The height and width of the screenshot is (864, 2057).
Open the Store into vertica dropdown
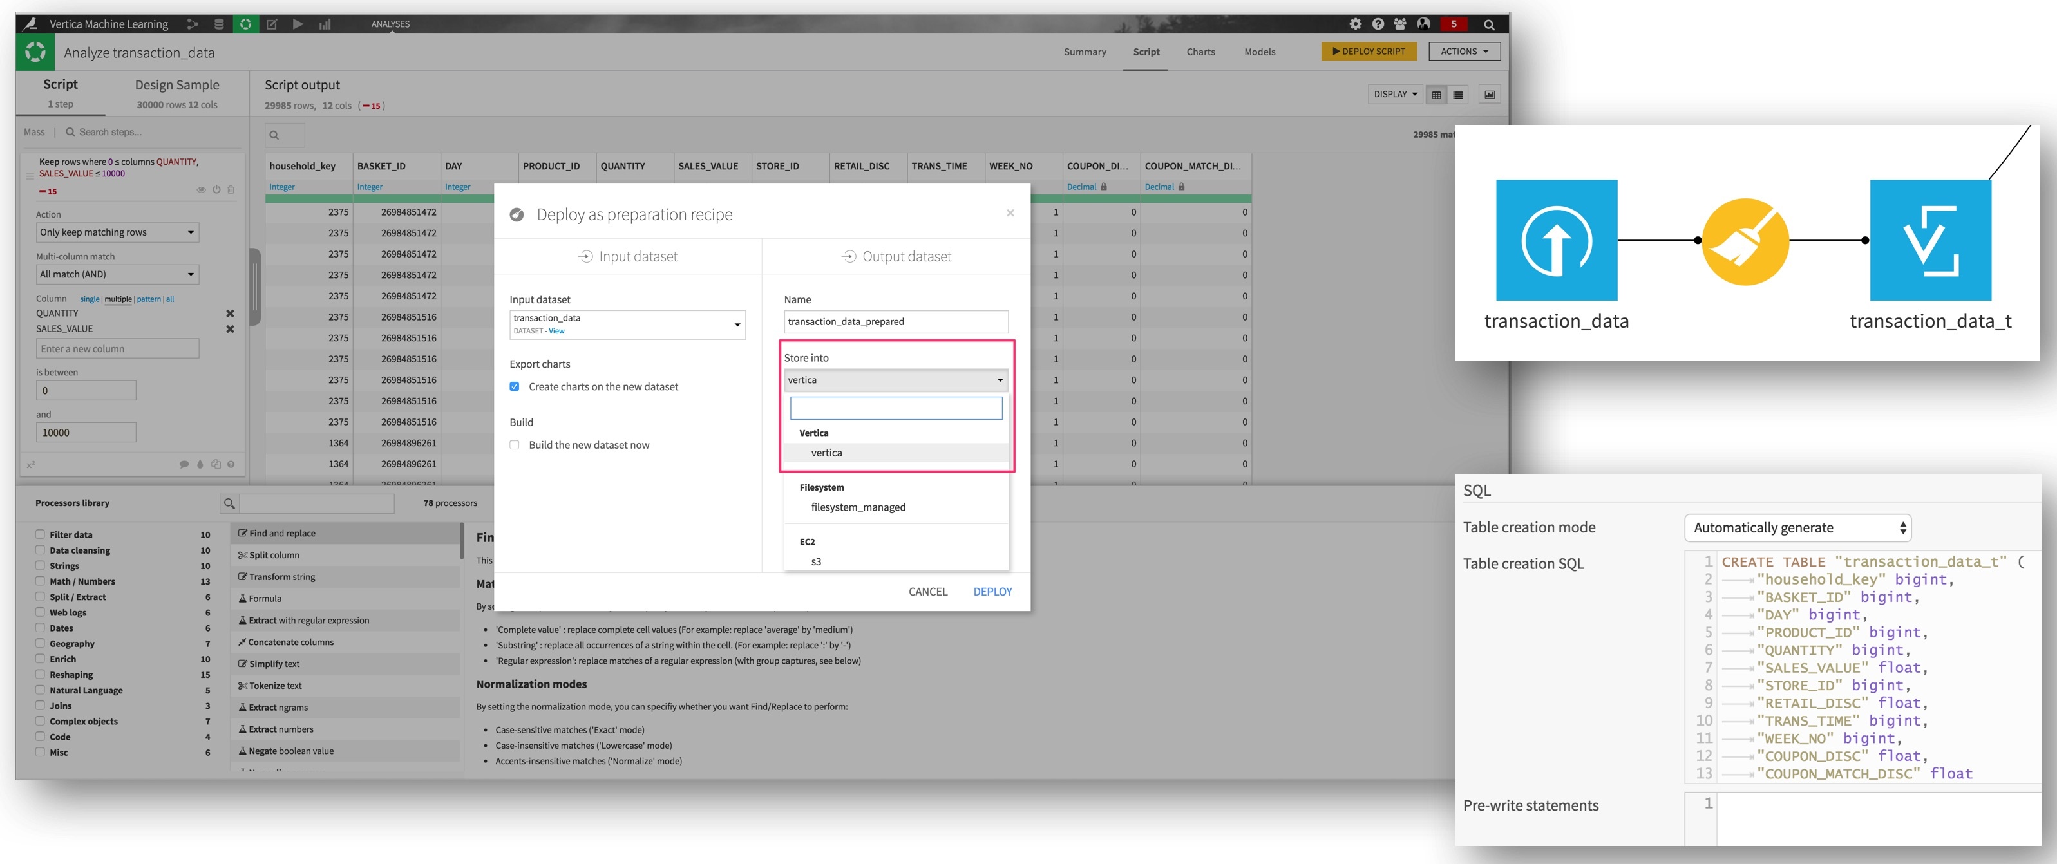pos(896,380)
